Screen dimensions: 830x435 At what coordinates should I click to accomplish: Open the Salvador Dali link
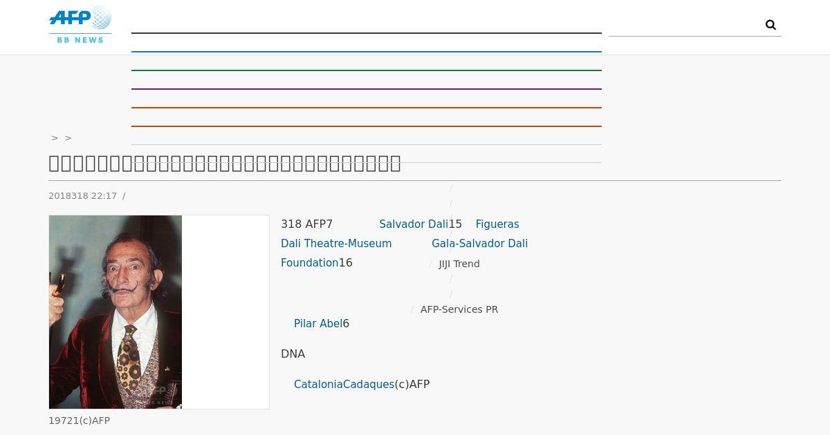[x=414, y=224]
